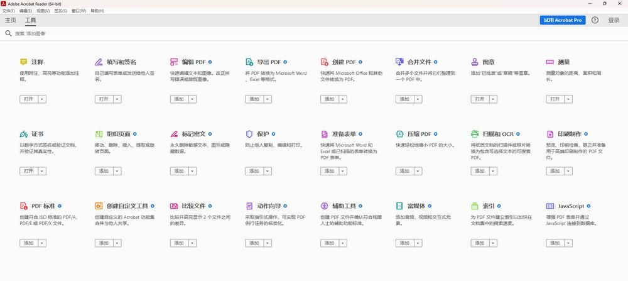Select the 图章 stamp icon
Viewport: 628px width, 281px height.
pos(475,62)
